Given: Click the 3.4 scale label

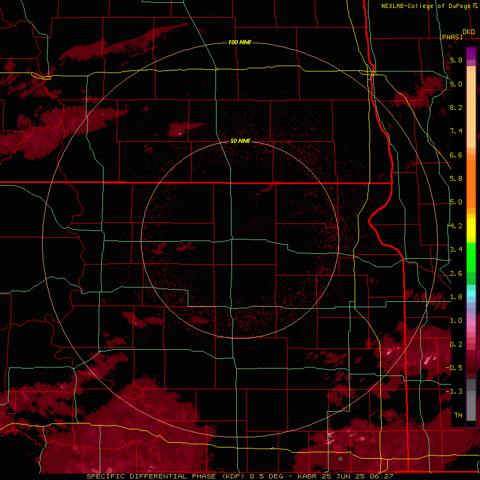Looking at the screenshot, I should click(456, 250).
